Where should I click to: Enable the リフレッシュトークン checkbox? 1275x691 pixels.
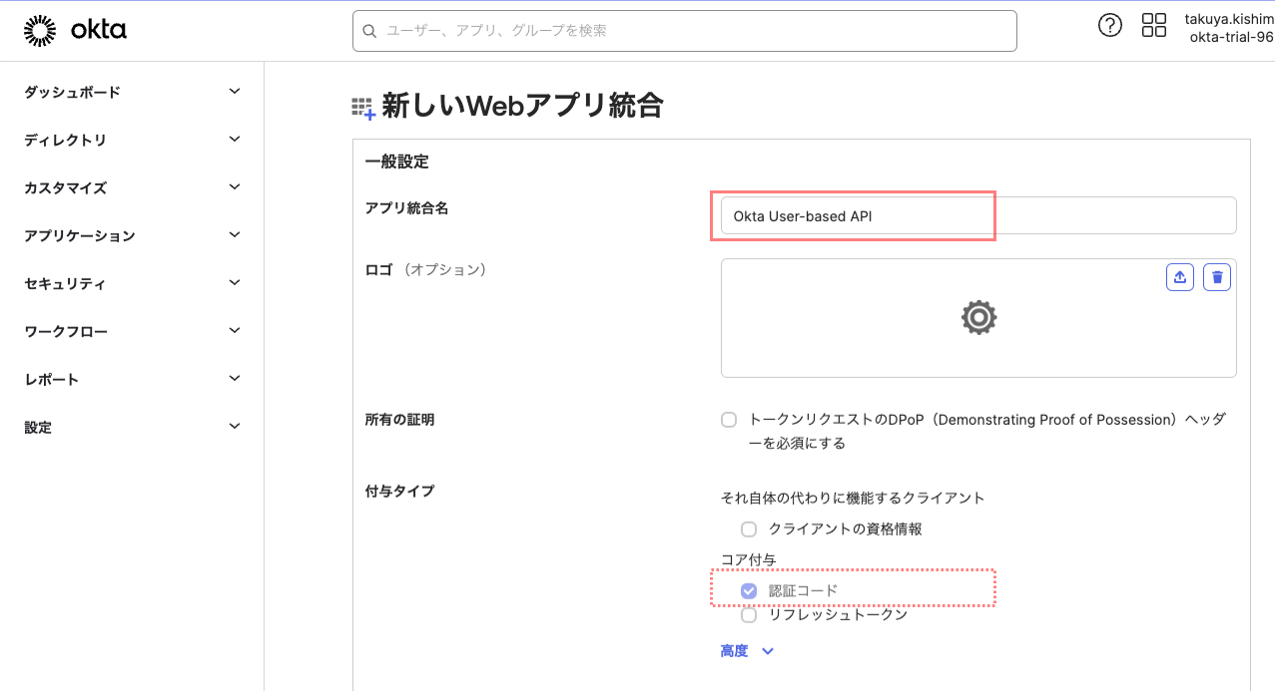coord(749,614)
